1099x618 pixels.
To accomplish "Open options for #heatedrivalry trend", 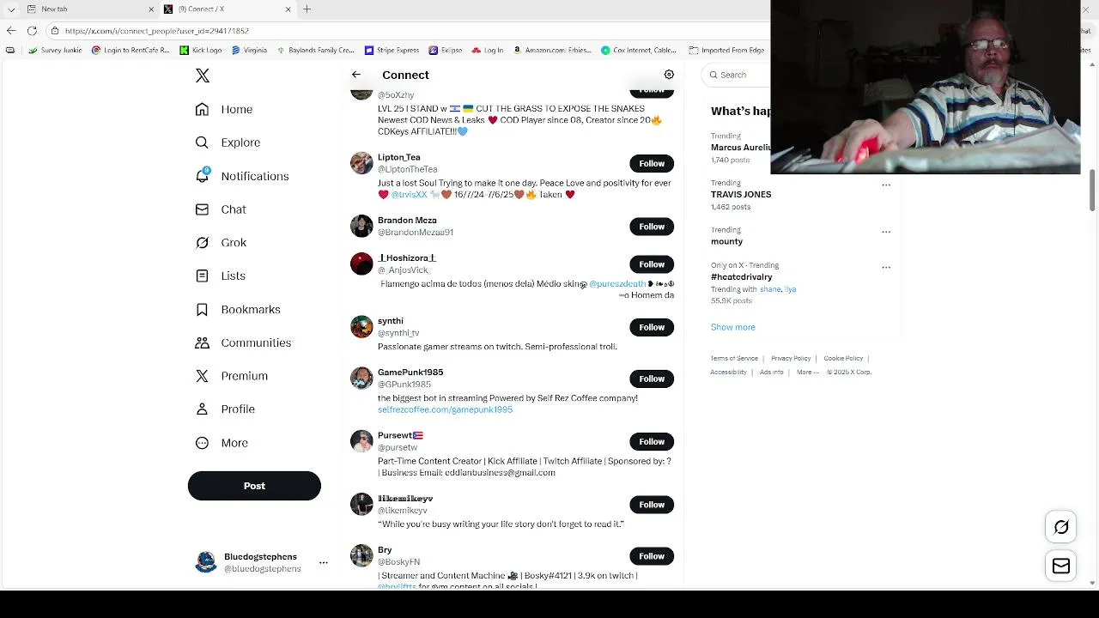I will point(886,267).
